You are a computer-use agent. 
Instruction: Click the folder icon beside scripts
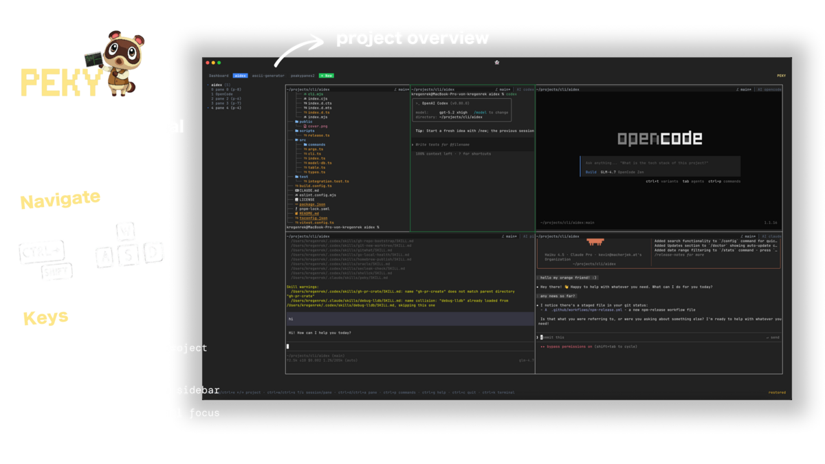pyautogui.click(x=297, y=131)
